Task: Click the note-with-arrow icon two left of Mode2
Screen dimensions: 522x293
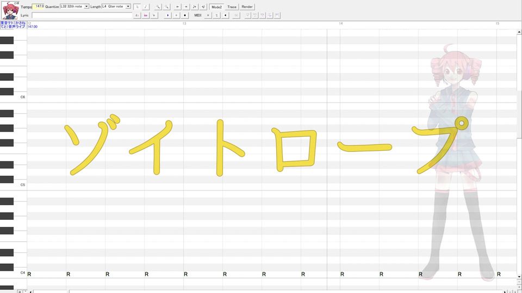Action: tap(195, 7)
